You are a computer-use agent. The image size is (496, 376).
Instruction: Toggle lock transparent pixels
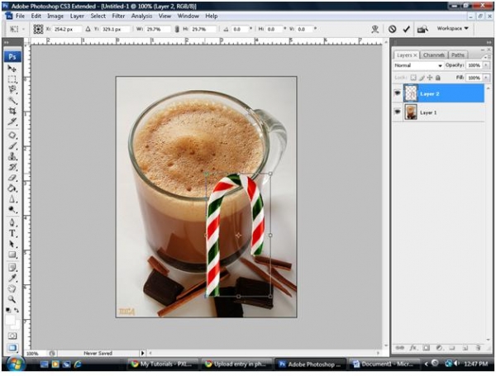point(413,78)
